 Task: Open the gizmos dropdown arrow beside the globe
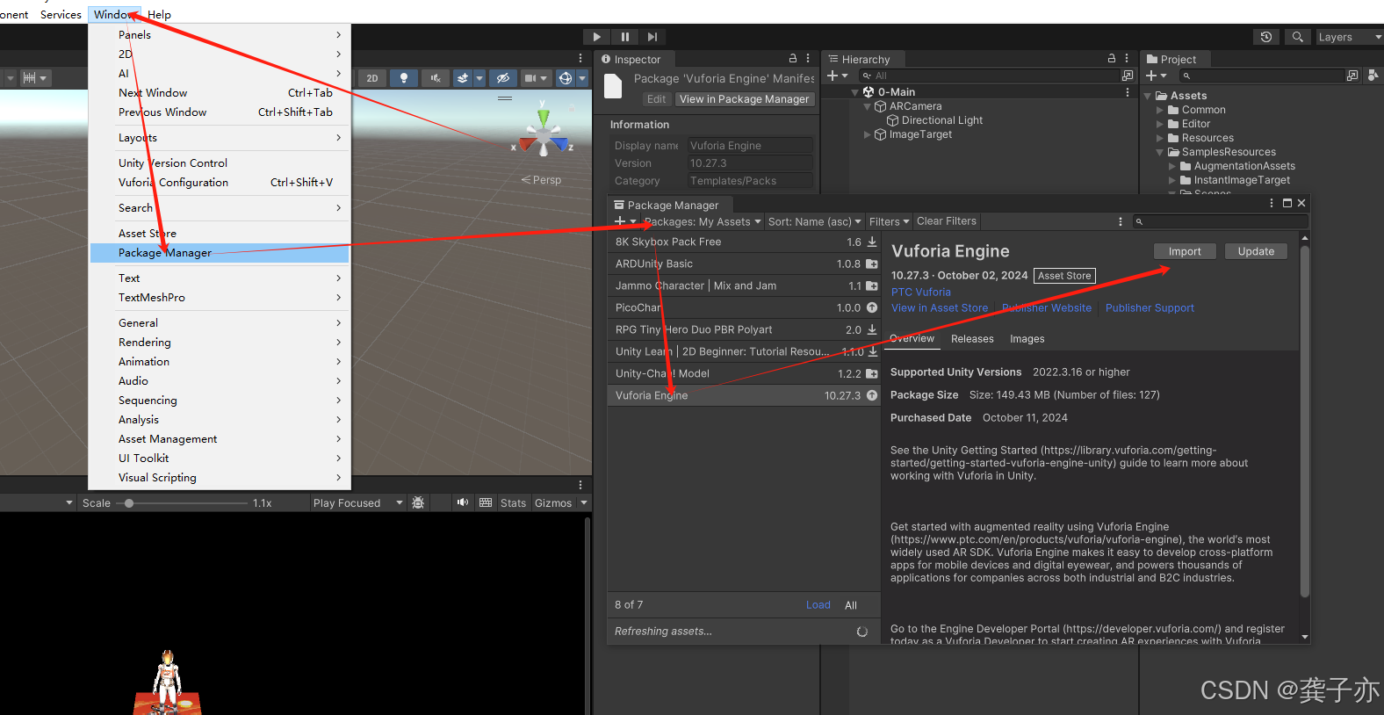pos(581,78)
